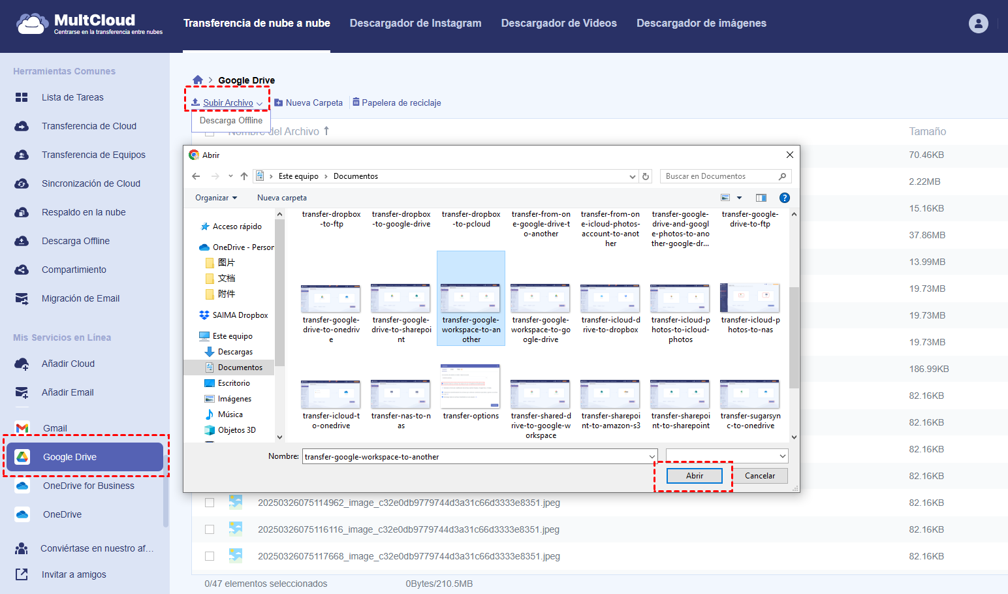Click the file dialog vertical scrollbar
Screen dimensions: 1008x594
point(794,337)
